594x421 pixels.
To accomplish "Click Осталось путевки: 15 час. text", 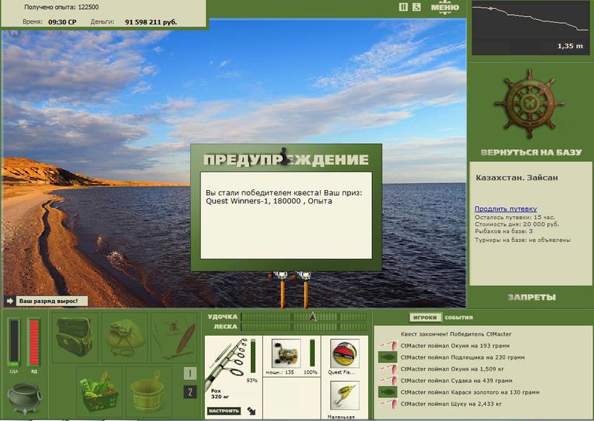I will click(515, 217).
